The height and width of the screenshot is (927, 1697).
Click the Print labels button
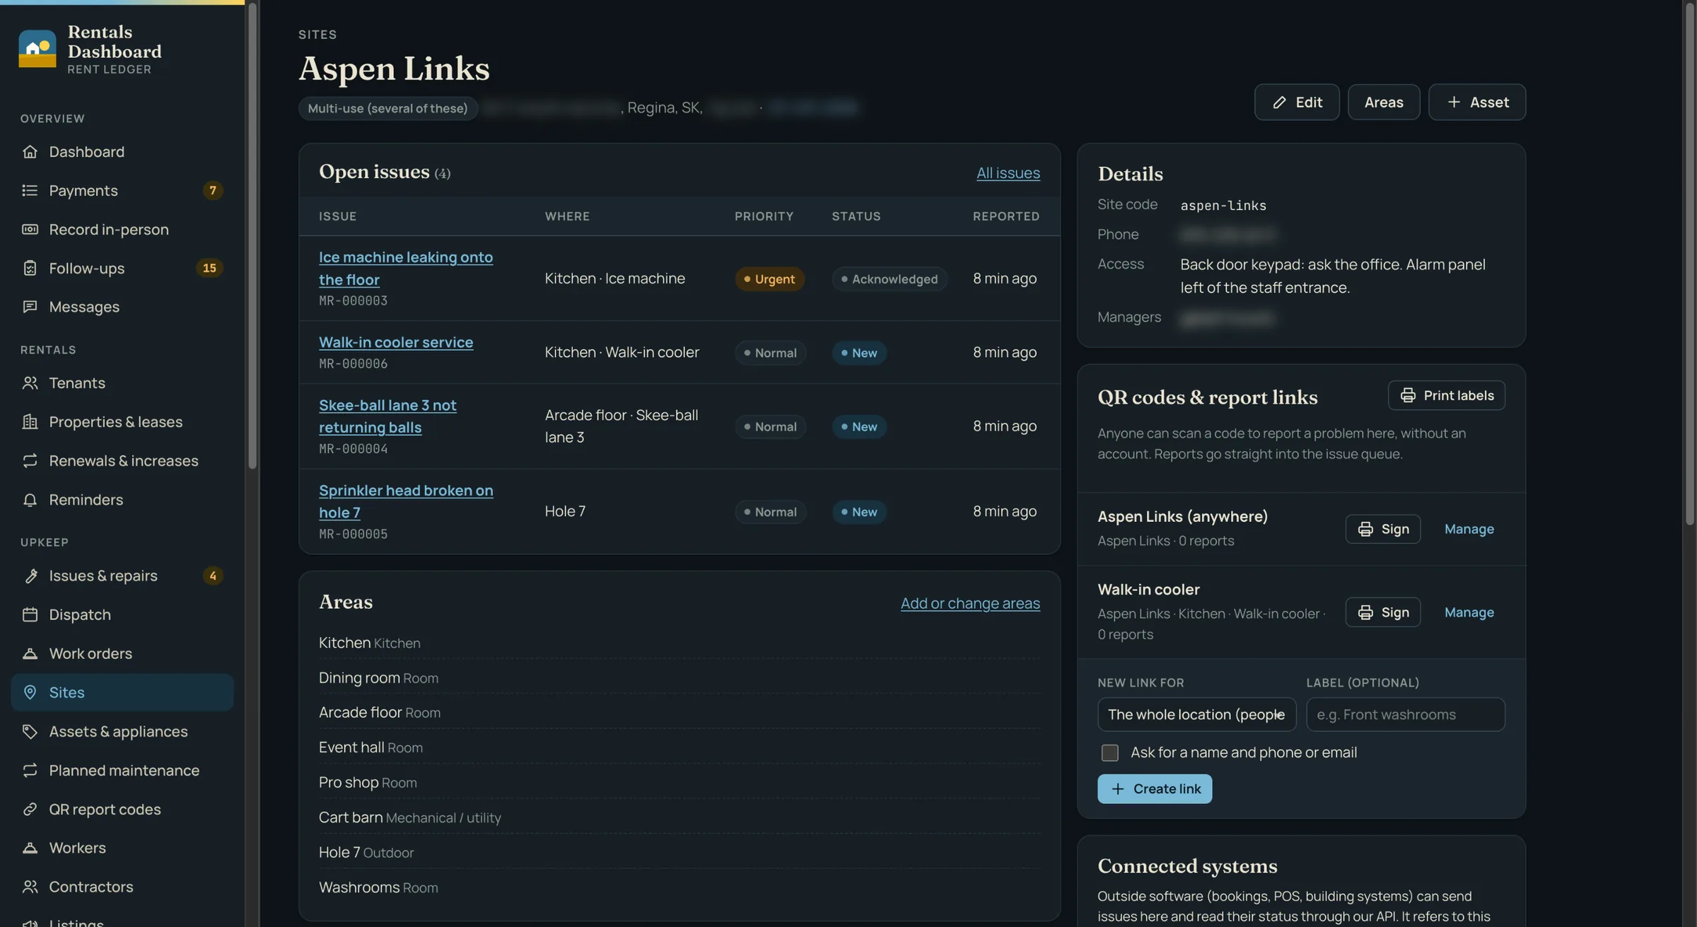tap(1446, 395)
